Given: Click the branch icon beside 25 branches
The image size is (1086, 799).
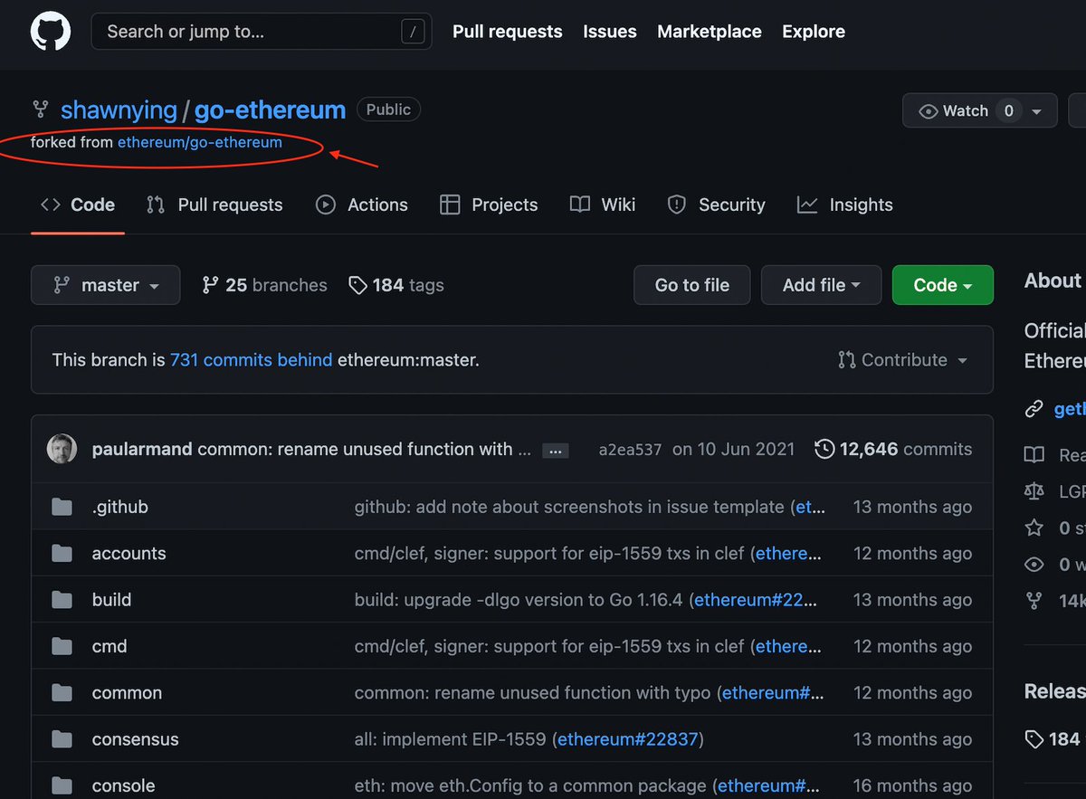Looking at the screenshot, I should point(210,285).
